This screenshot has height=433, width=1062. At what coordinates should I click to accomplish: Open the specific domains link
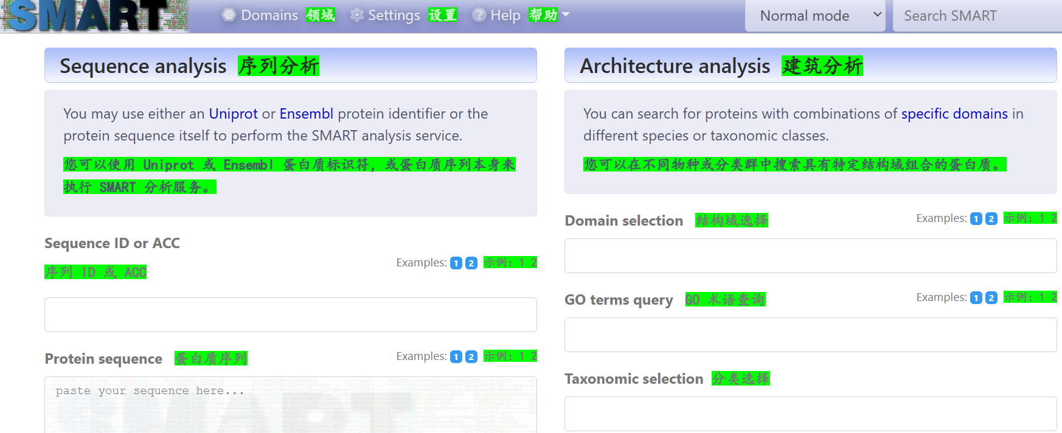coord(954,114)
